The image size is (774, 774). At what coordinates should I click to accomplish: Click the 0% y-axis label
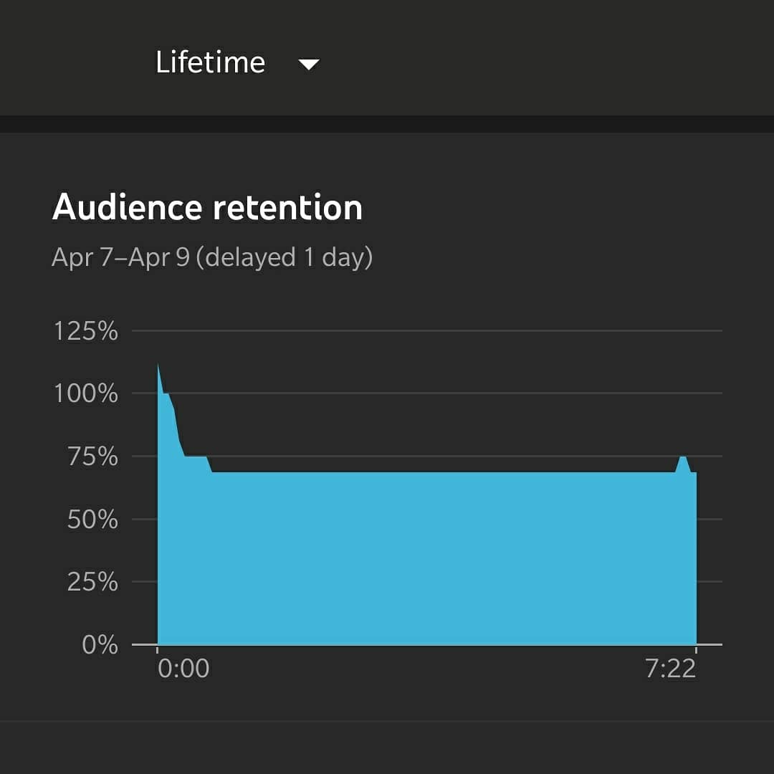point(100,645)
